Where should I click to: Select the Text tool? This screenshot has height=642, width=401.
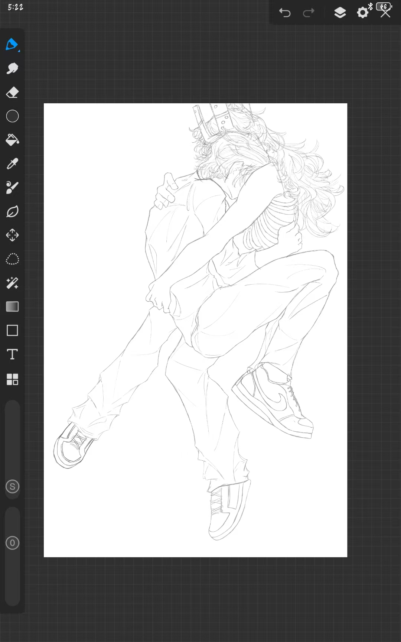point(12,354)
